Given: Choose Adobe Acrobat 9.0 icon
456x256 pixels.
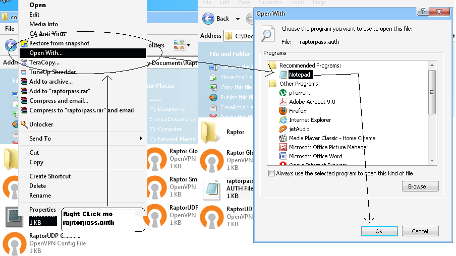Looking at the screenshot, I should point(283,102).
